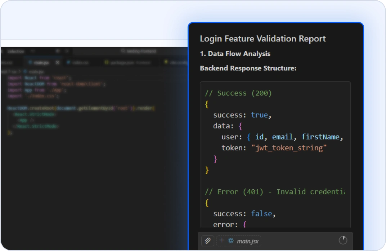This screenshot has width=386, height=251.
Task: Click the forward navigation arrow in the editor toolbar
Action: point(66,51)
